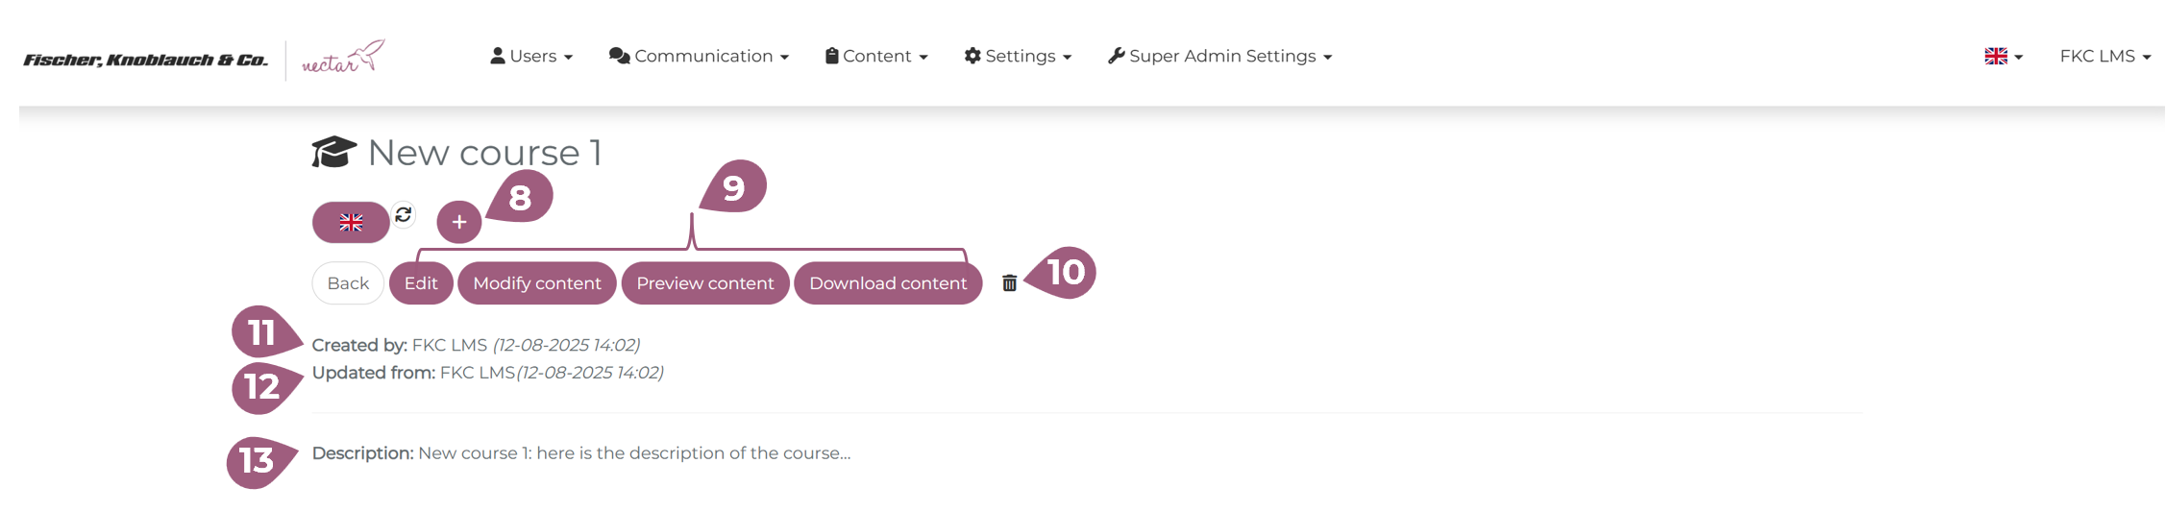Viewport: 2166px width, 512px height.
Task: Click the Modify content button
Action: pyautogui.click(x=537, y=283)
